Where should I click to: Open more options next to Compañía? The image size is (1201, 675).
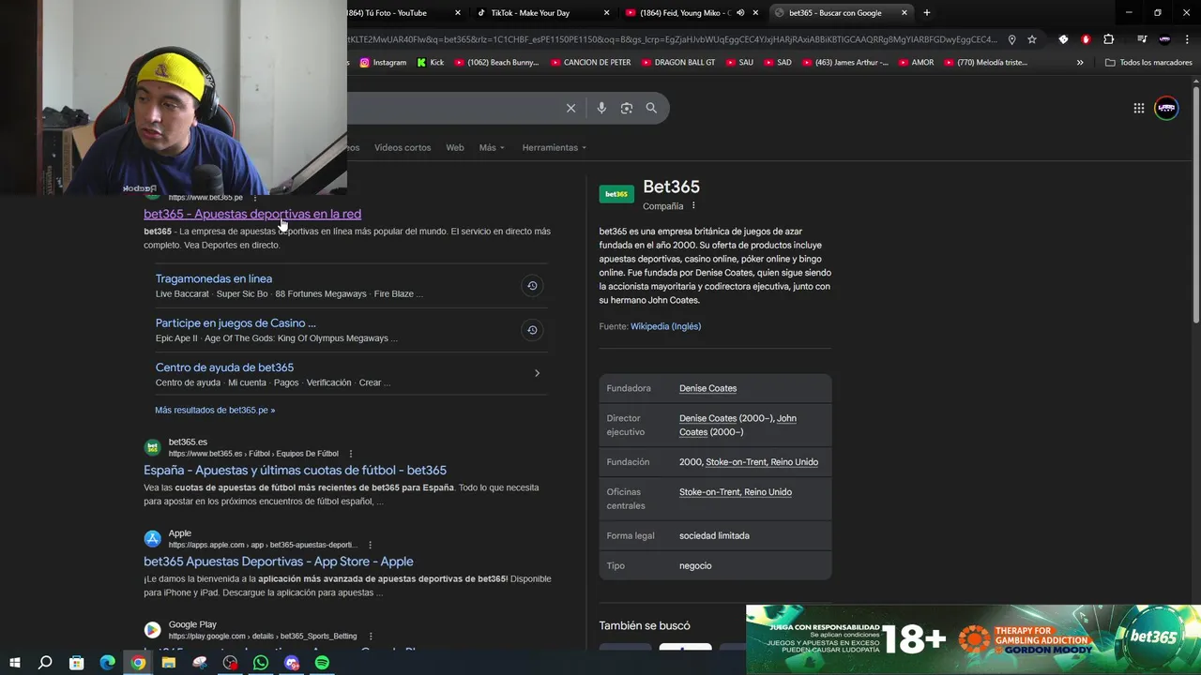point(693,206)
